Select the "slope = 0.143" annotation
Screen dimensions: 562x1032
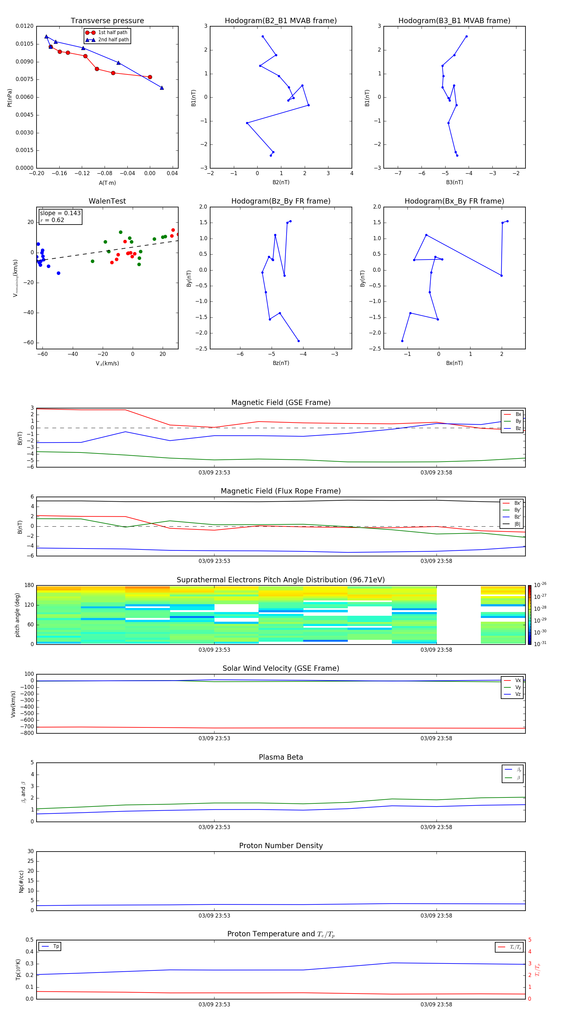click(60, 213)
